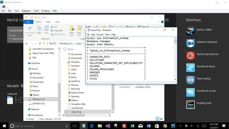Select Dropbox folder in file list

(x=75, y=62)
